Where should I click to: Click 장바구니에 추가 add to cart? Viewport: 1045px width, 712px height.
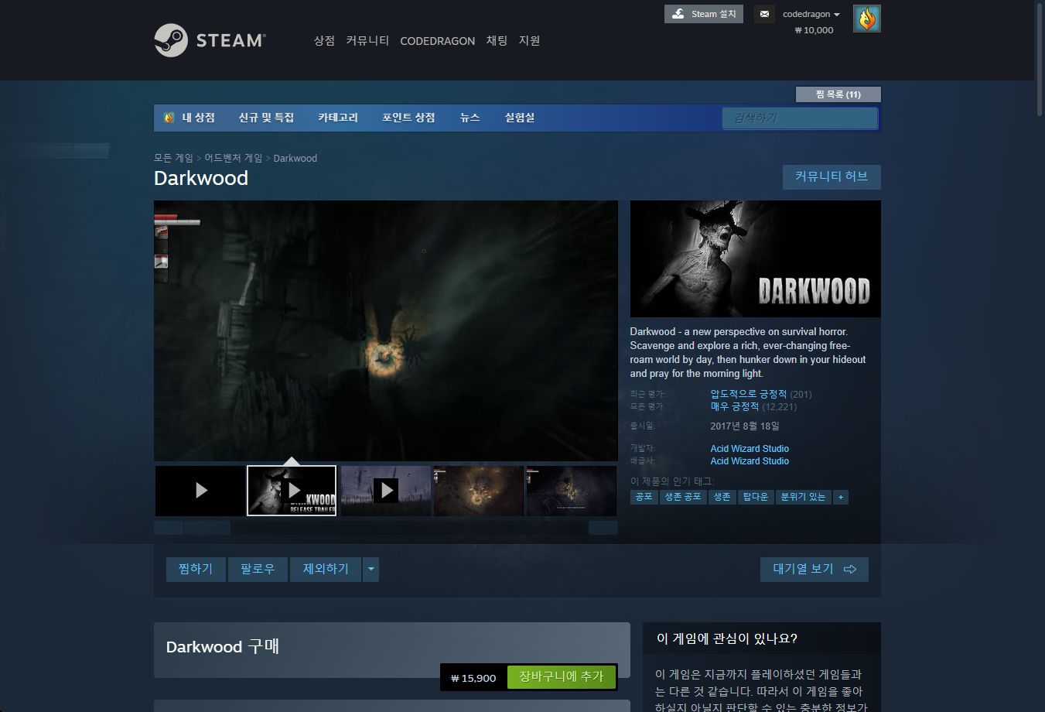tap(561, 677)
